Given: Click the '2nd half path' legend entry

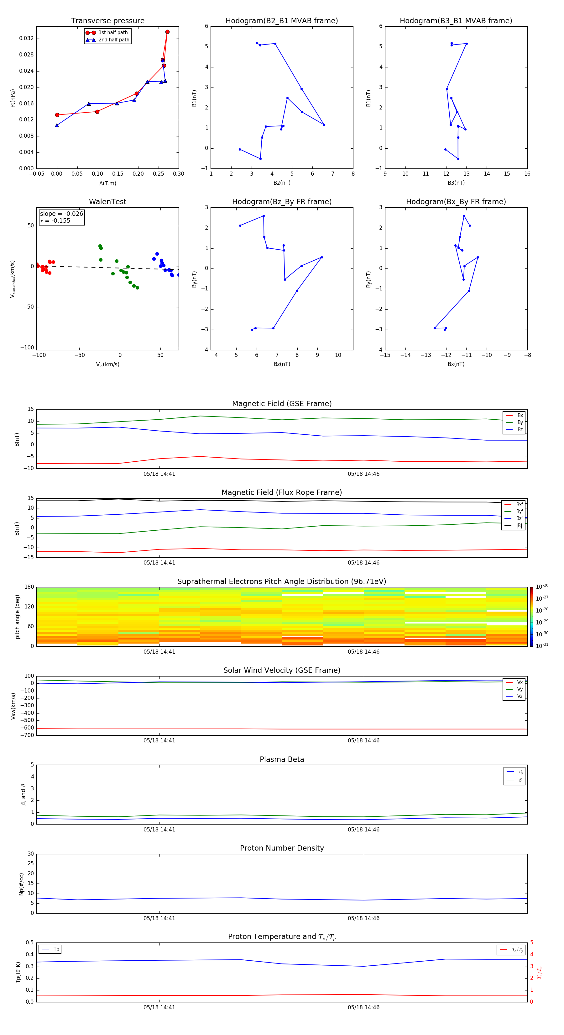Looking at the screenshot, I should (107, 40).
